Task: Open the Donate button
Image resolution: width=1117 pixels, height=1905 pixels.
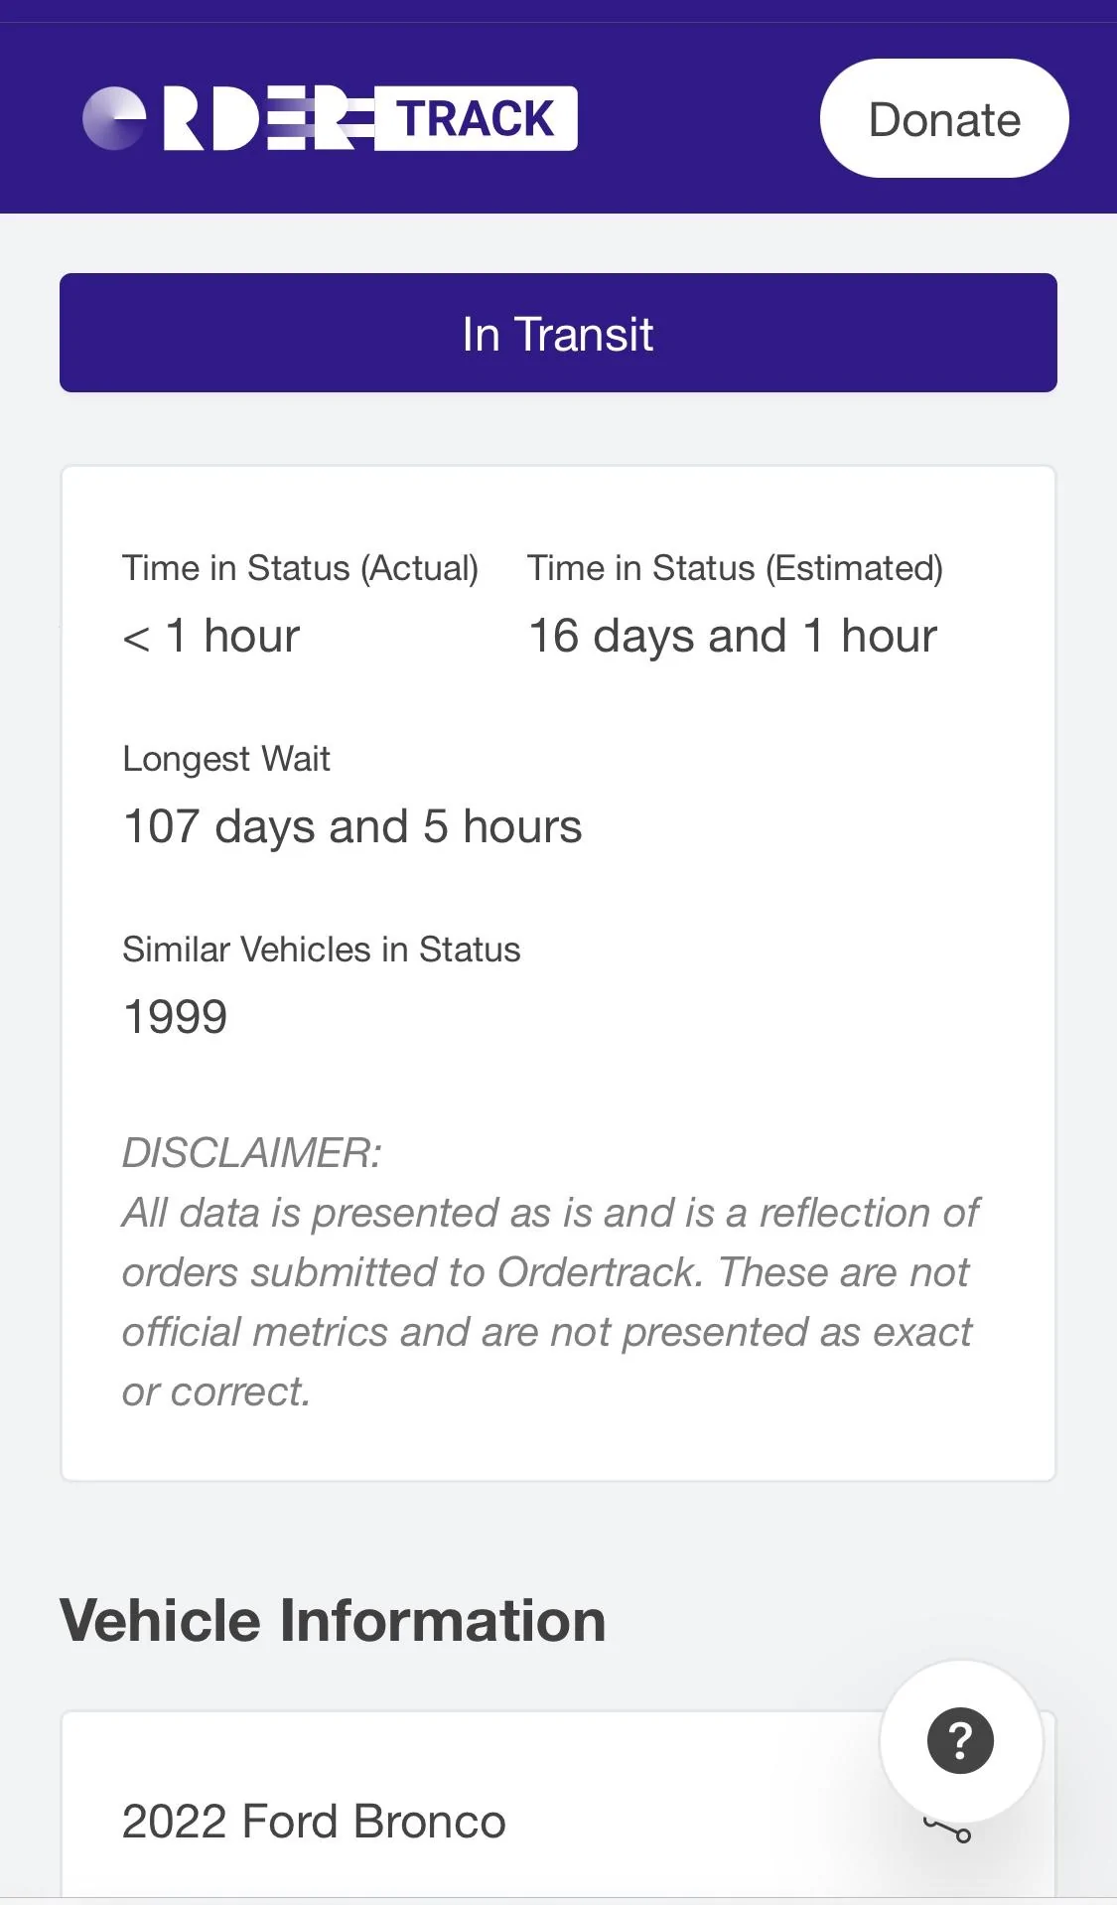Action: tap(944, 118)
